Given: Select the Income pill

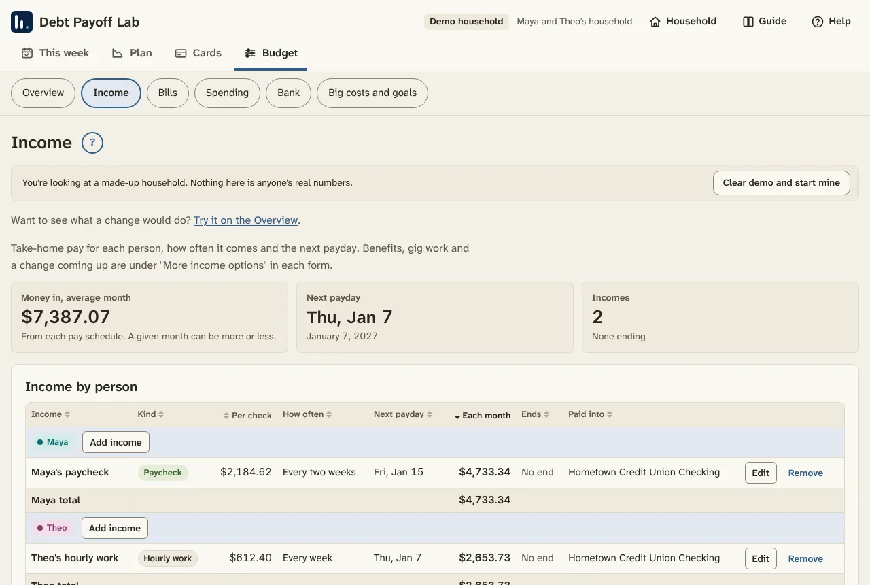Looking at the screenshot, I should pyautogui.click(x=111, y=93).
